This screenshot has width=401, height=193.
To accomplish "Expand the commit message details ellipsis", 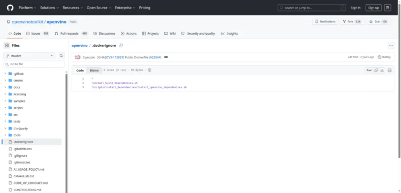I will (x=166, y=57).
